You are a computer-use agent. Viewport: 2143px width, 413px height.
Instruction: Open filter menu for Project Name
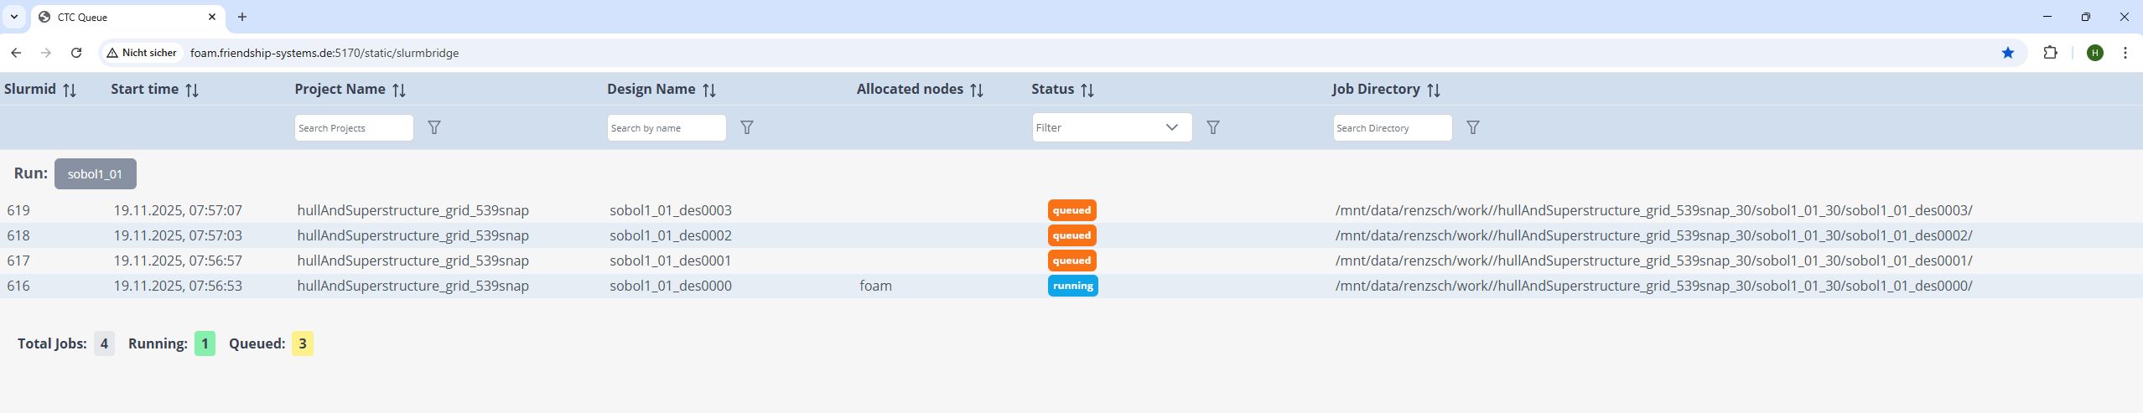click(434, 127)
